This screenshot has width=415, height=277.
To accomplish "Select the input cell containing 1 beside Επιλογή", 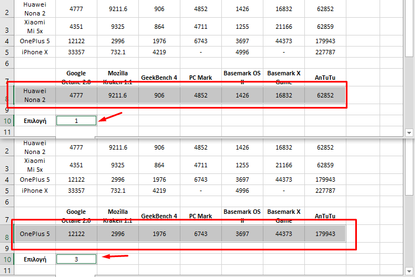I will click(76, 121).
